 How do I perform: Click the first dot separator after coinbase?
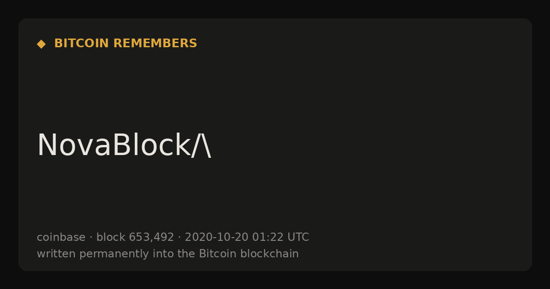pos(91,238)
